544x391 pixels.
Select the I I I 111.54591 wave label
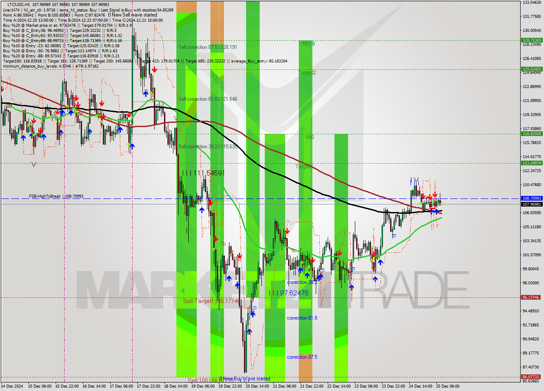click(x=203, y=173)
